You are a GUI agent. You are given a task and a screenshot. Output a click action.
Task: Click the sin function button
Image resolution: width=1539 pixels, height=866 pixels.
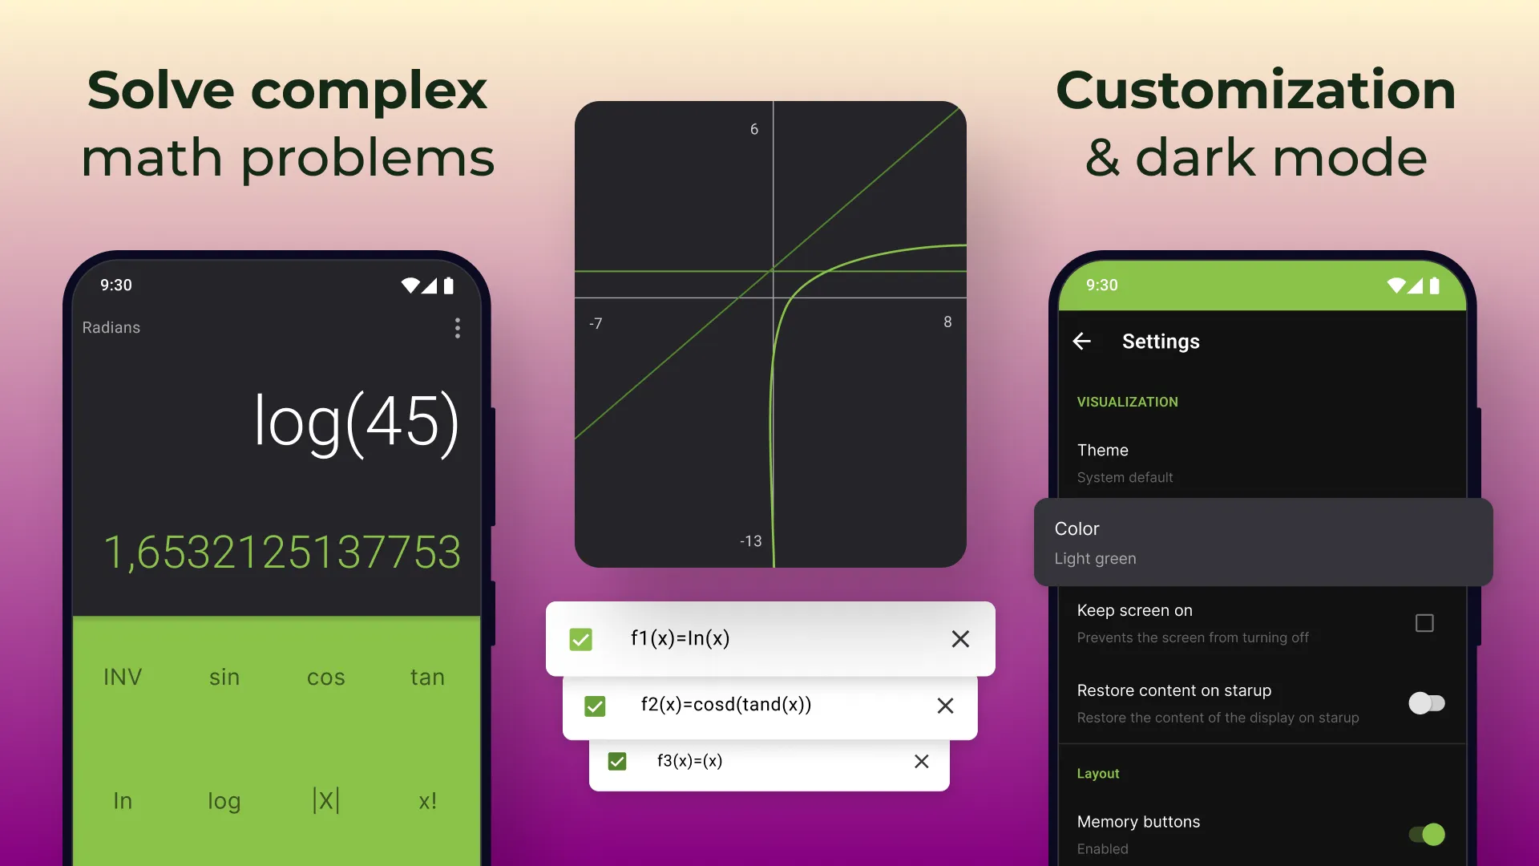[223, 677]
